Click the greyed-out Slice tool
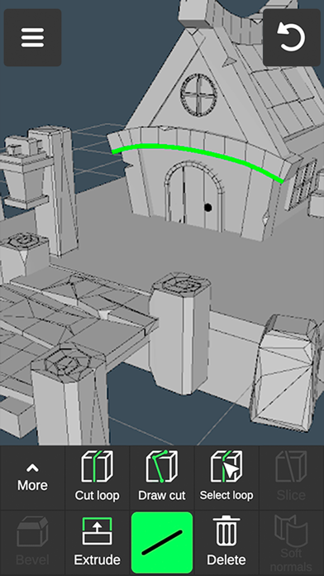The height and width of the screenshot is (576, 324). tap(291, 478)
